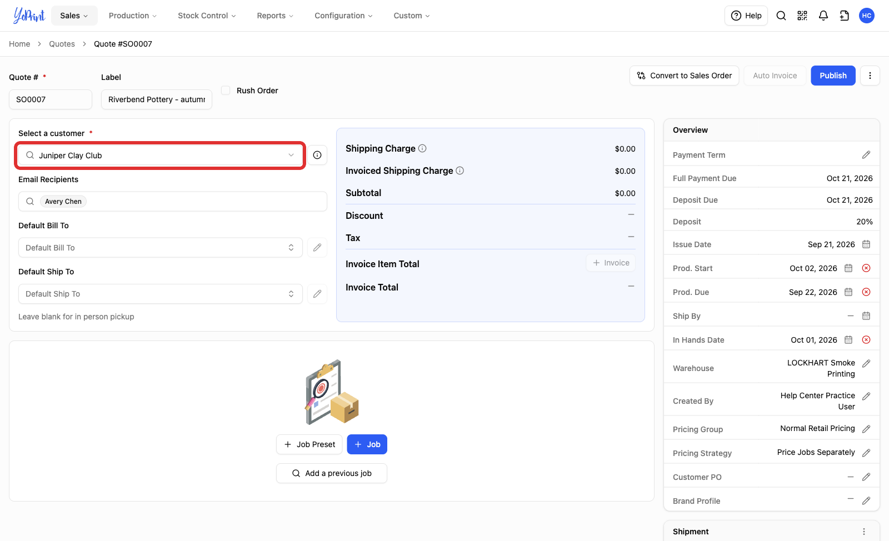Clear the Prod. Start date
The width and height of the screenshot is (889, 541).
pos(866,268)
